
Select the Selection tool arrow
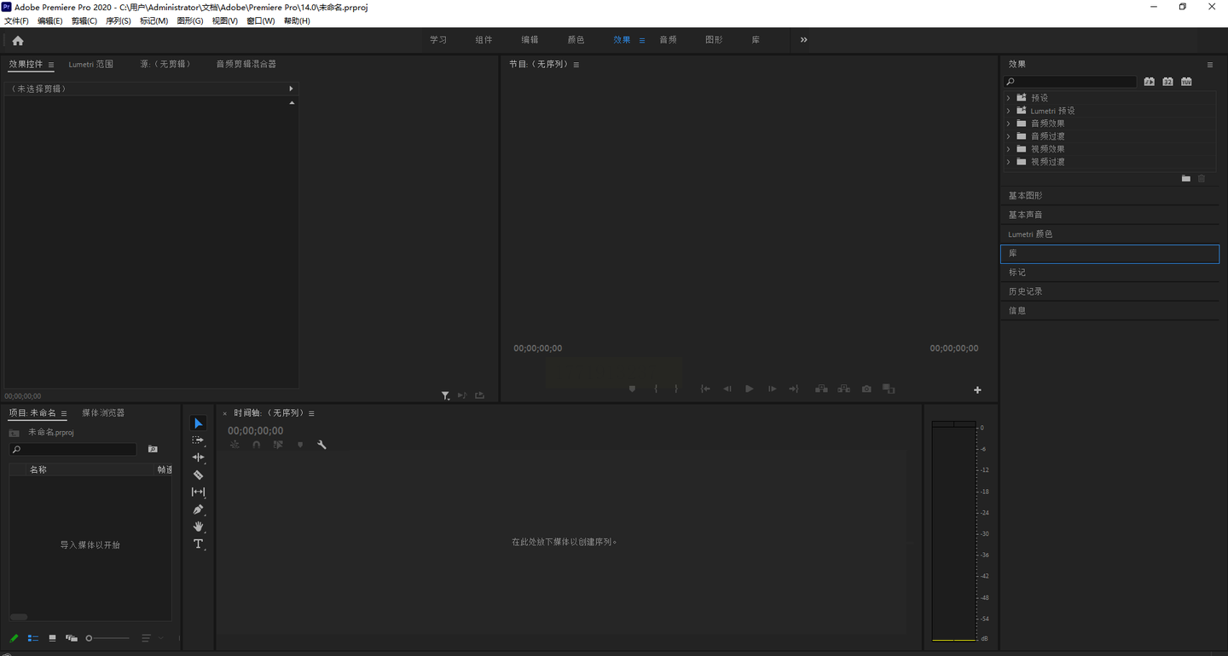(198, 423)
